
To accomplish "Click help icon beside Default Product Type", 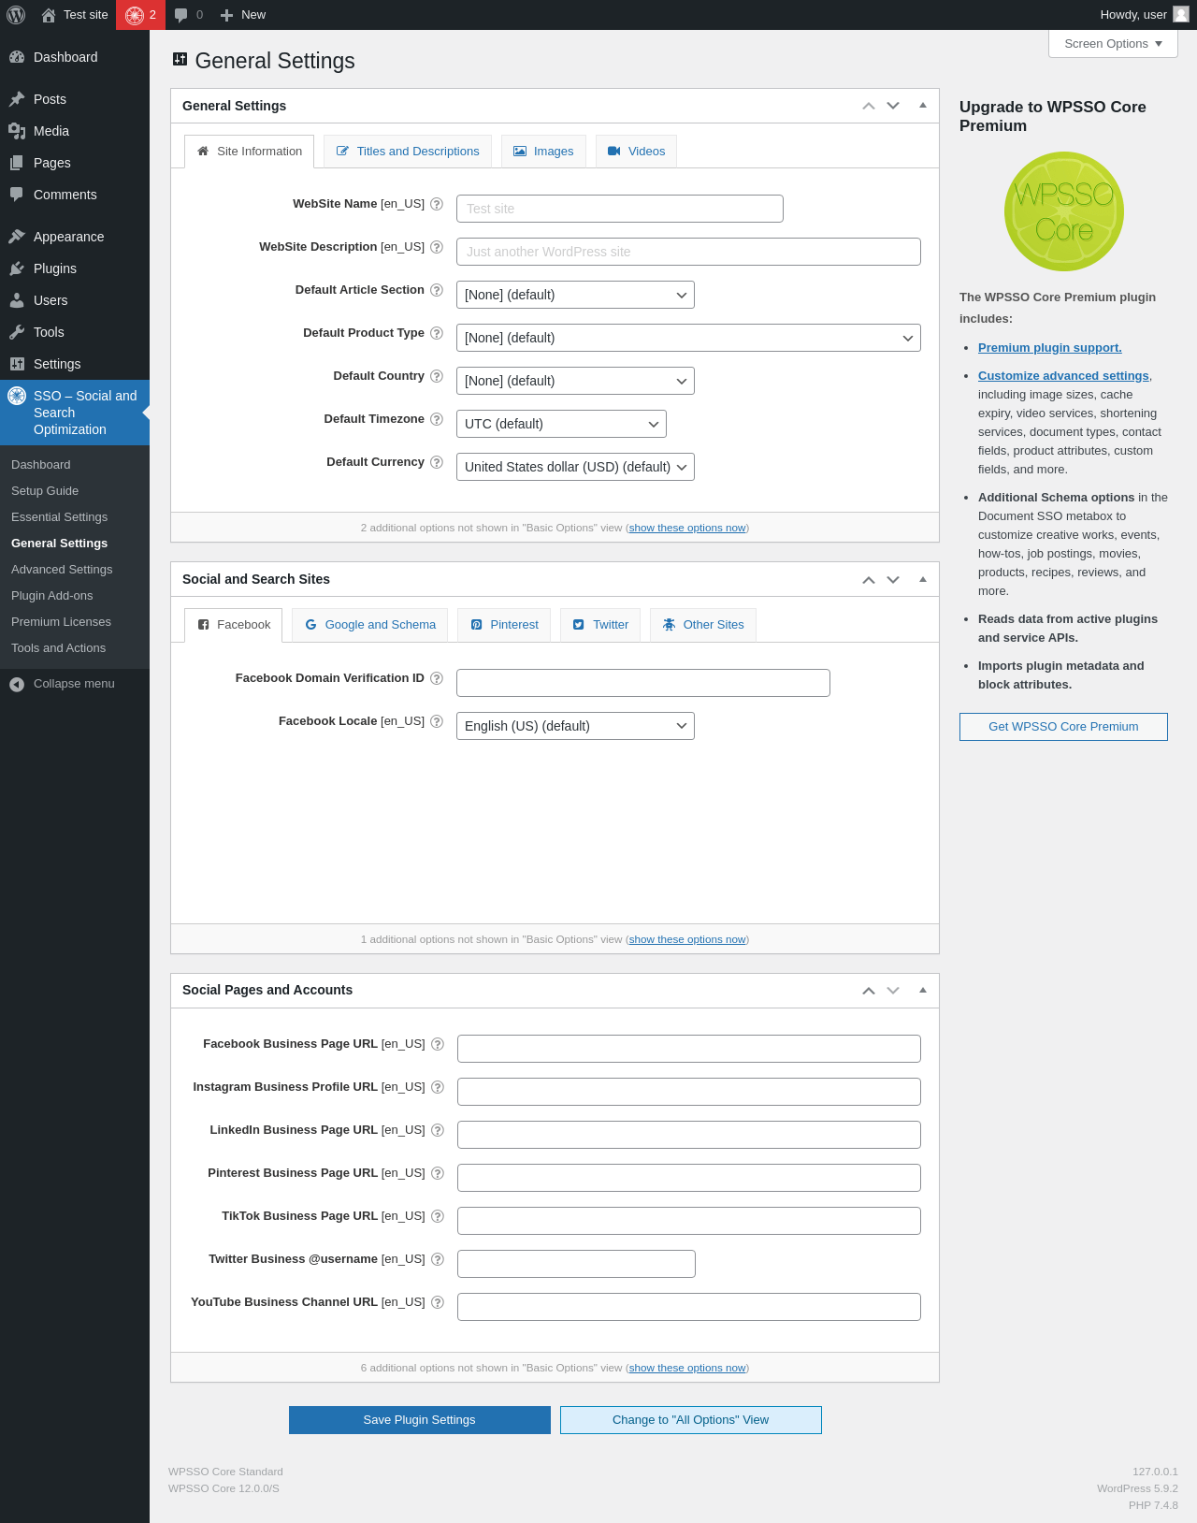I will (436, 333).
